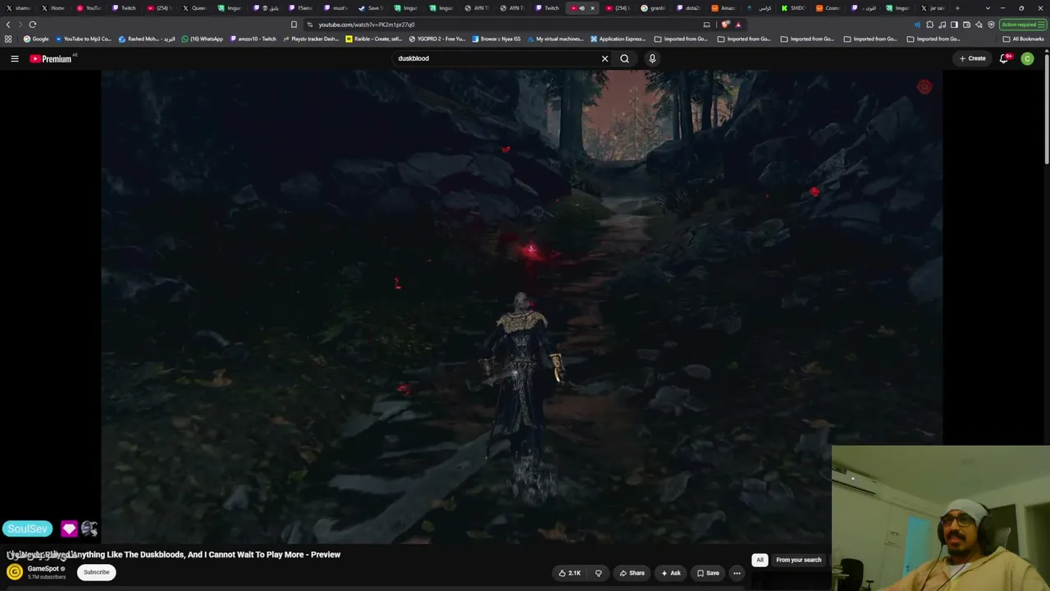The width and height of the screenshot is (1050, 591).
Task: Click the audio playing speaker toolbar icon
Action: tap(917, 25)
